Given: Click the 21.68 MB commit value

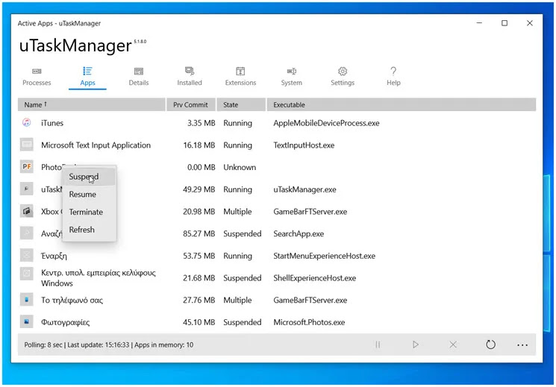Looking at the screenshot, I should tap(199, 278).
